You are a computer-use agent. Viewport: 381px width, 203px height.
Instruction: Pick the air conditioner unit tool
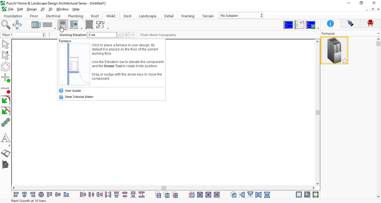pos(74,25)
